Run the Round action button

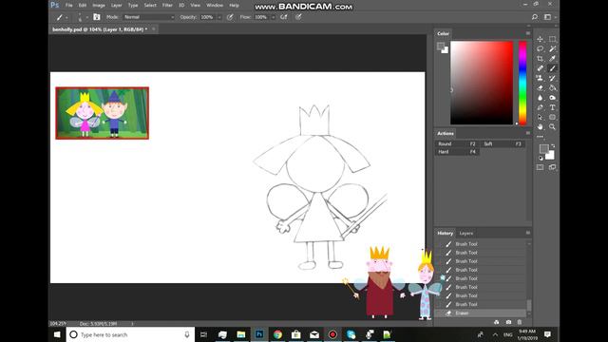(457, 143)
